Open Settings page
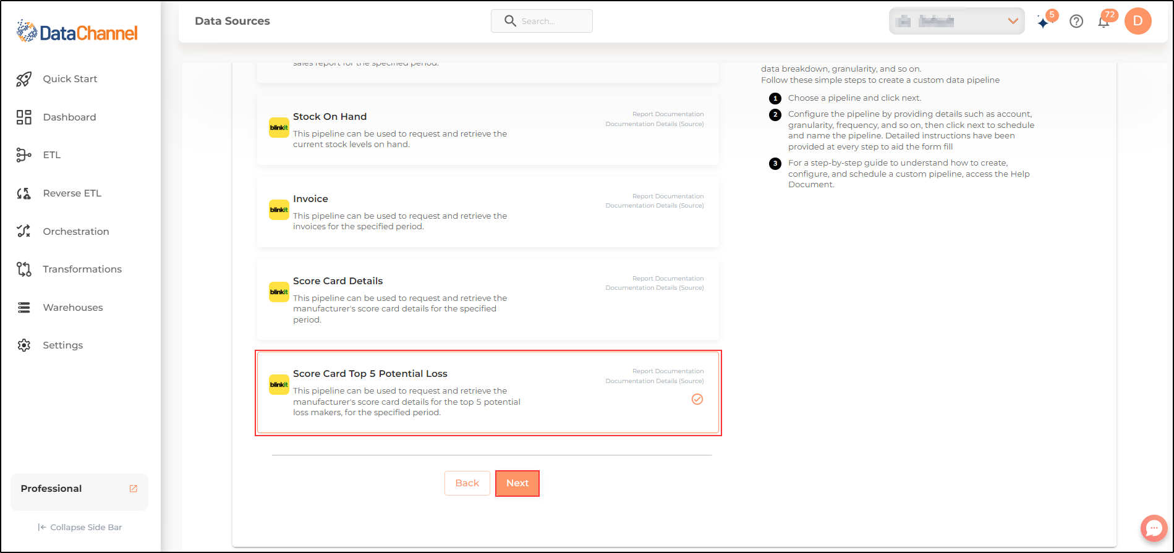Image resolution: width=1174 pixels, height=553 pixels. (x=62, y=345)
